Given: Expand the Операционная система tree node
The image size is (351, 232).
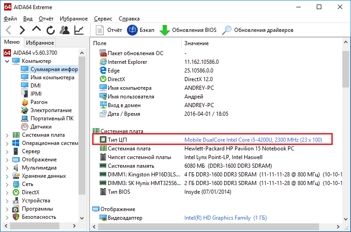Looking at the screenshot, I should tap(7, 143).
